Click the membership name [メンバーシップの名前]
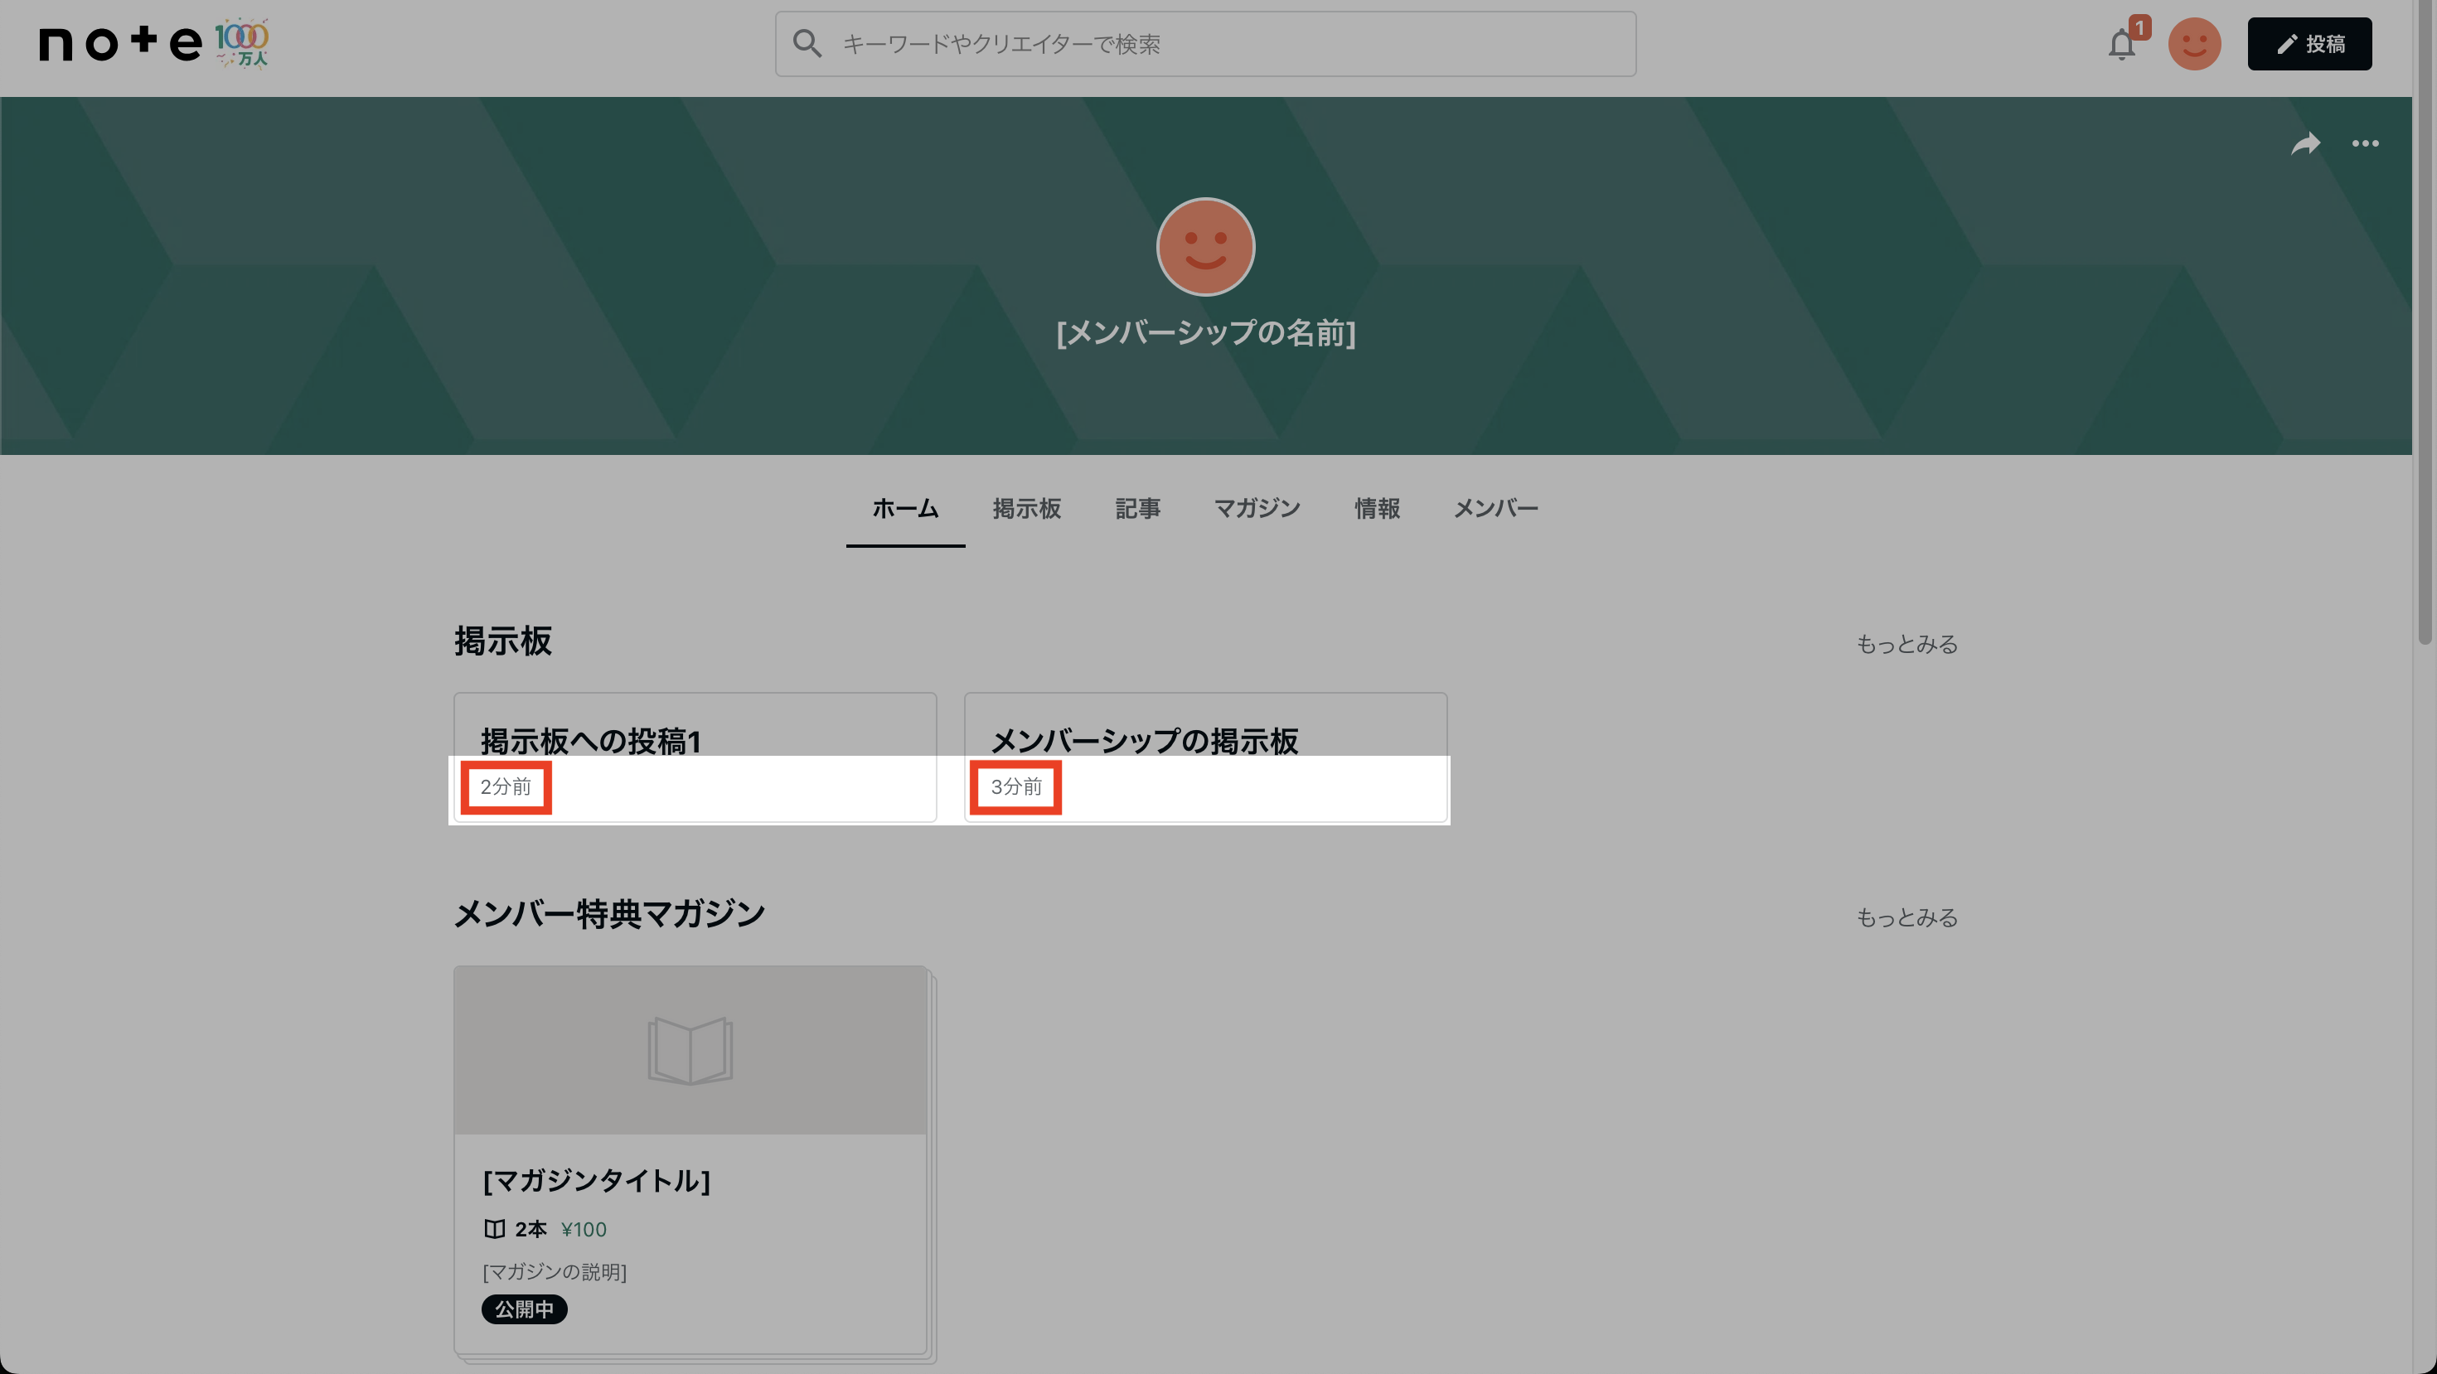The width and height of the screenshot is (2437, 1374). [1205, 333]
